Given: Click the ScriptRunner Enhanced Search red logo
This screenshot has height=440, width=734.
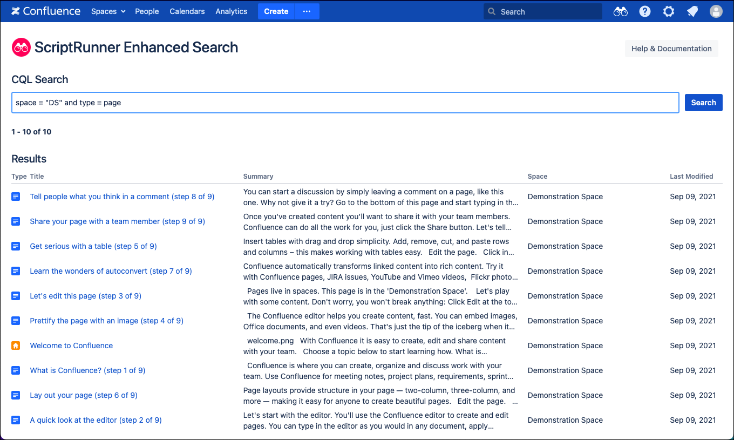Looking at the screenshot, I should point(21,48).
